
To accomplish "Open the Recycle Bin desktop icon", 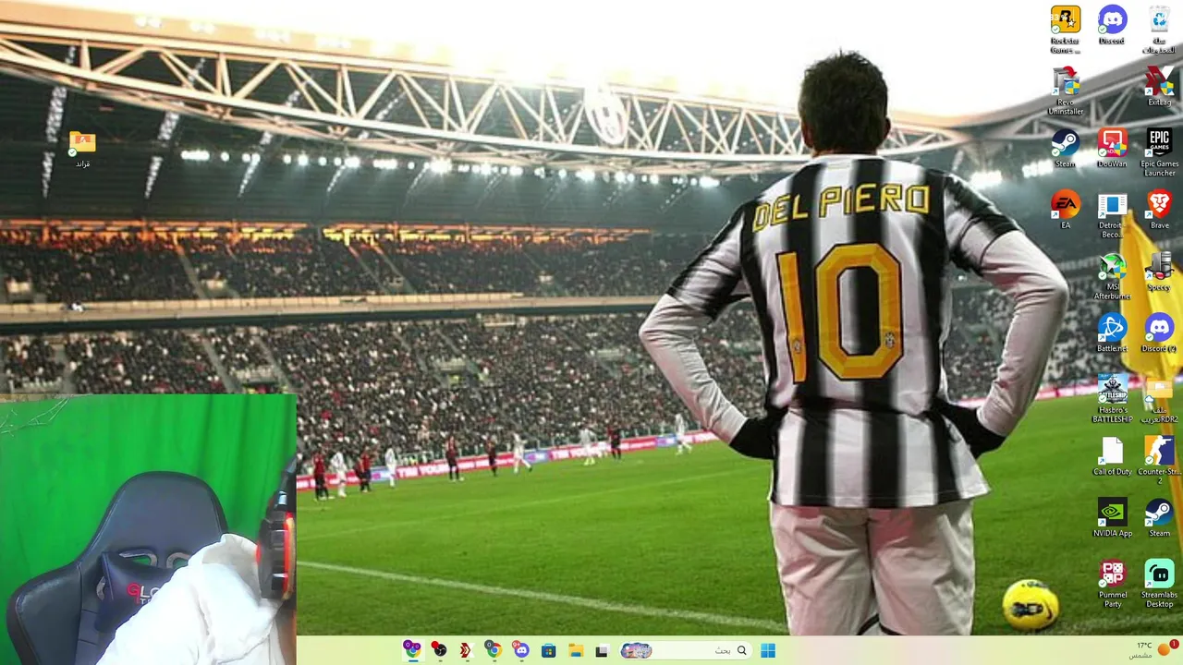I will [x=1159, y=30].
